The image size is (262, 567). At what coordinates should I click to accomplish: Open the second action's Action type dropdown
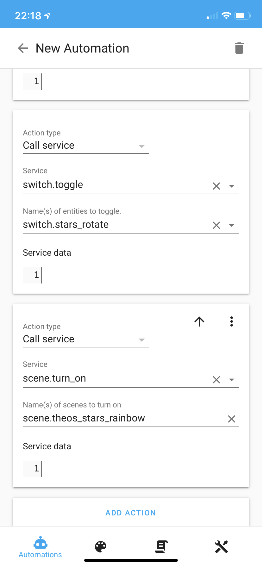point(142,340)
